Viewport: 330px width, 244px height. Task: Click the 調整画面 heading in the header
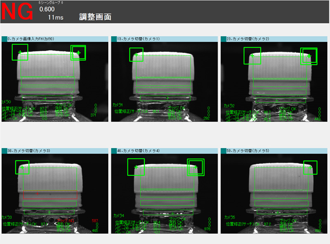pos(95,17)
